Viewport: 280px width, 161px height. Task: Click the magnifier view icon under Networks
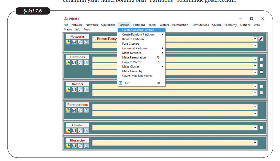click(x=80, y=42)
